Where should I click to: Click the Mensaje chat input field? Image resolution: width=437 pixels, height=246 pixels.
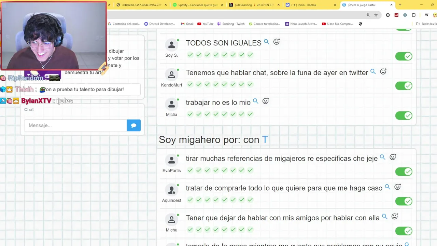coord(75,125)
